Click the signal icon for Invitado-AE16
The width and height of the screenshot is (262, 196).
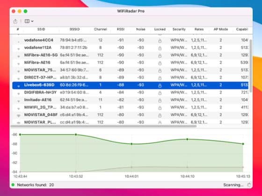click(19, 101)
